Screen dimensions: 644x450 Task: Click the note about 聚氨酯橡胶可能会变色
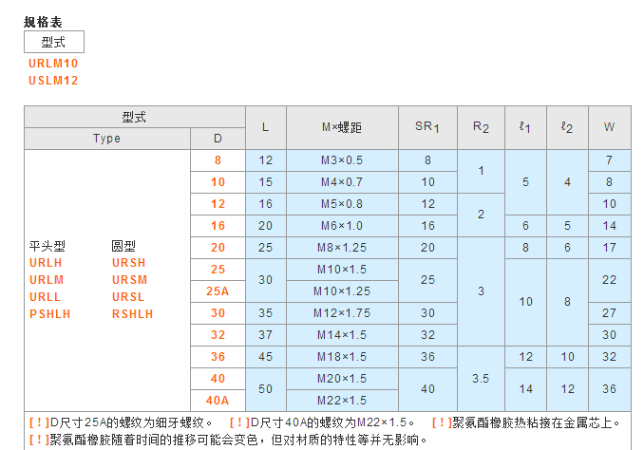point(228,440)
